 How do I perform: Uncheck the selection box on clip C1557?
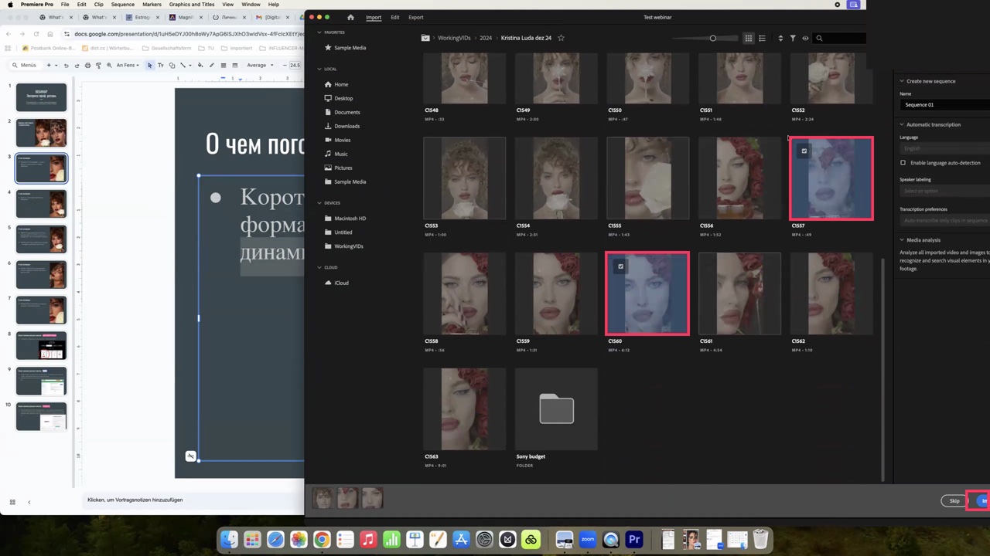[x=804, y=151]
